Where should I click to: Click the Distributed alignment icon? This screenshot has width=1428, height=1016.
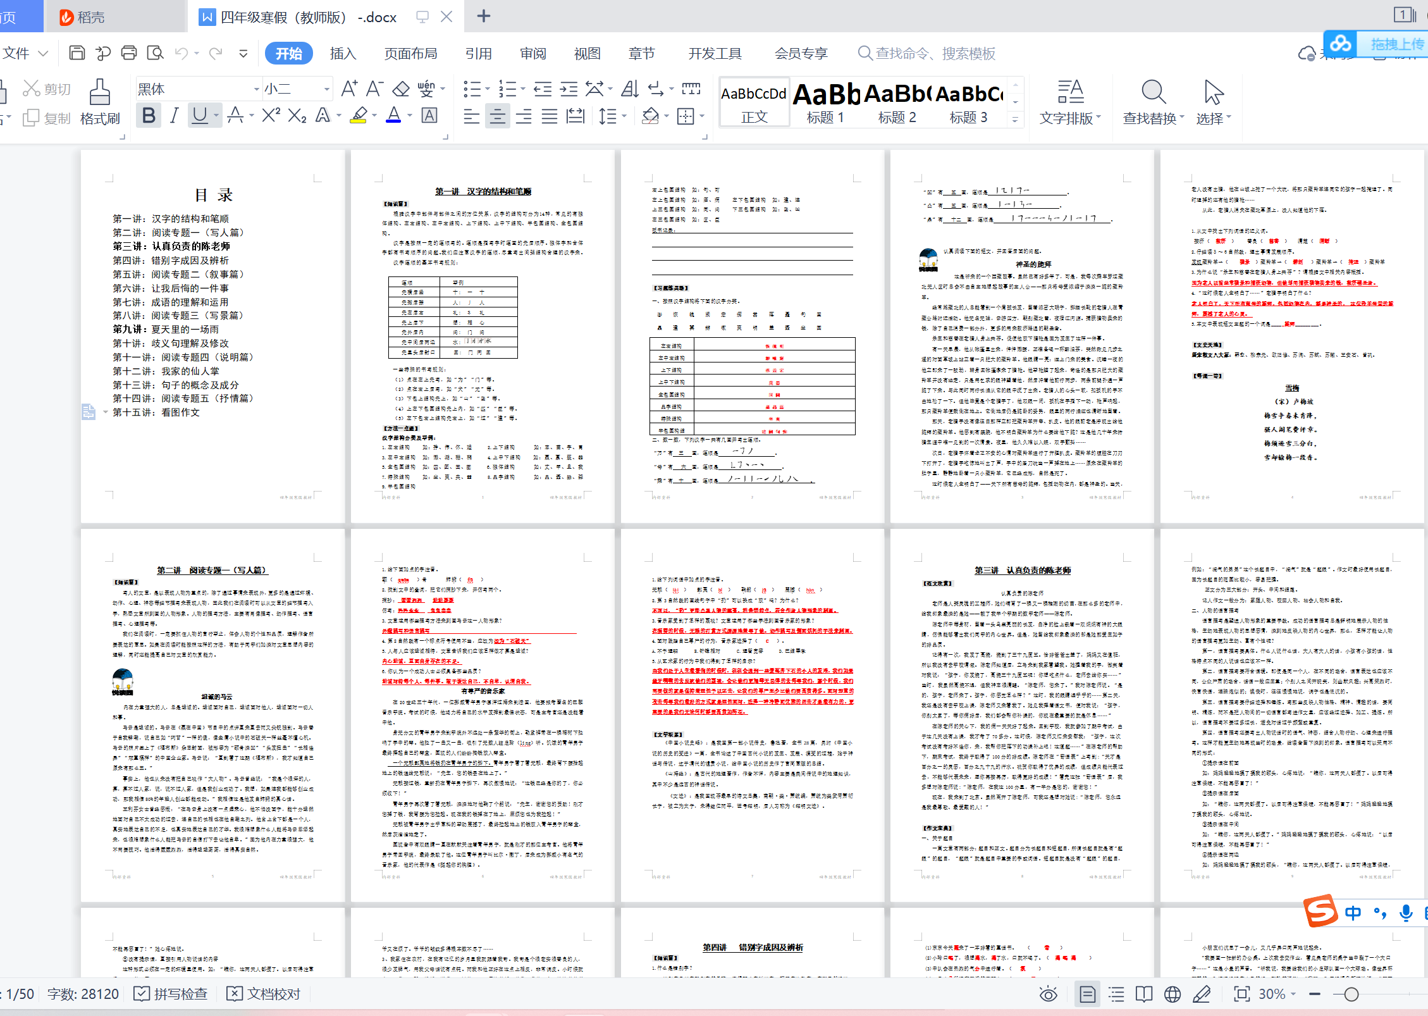point(576,116)
